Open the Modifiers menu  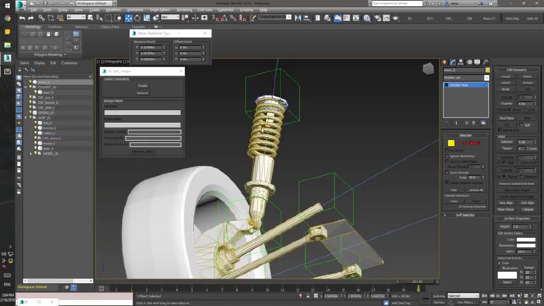click(113, 9)
